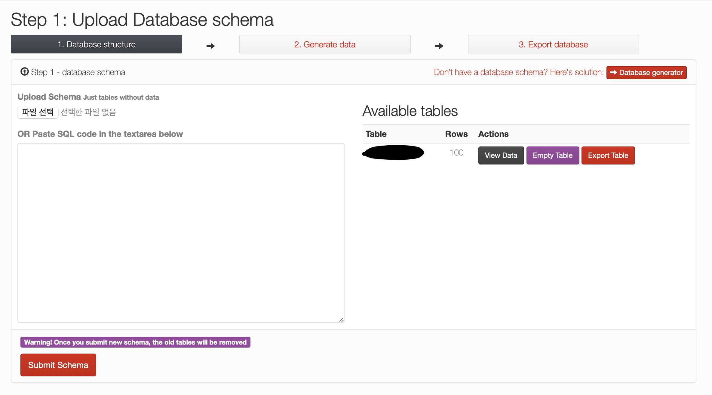Open the Database generator link button
The image size is (712, 395).
pos(646,73)
